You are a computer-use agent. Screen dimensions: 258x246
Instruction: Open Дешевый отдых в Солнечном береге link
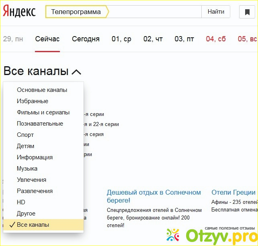click(x=154, y=196)
